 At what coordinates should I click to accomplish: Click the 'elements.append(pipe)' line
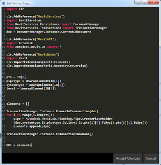click(32, 126)
